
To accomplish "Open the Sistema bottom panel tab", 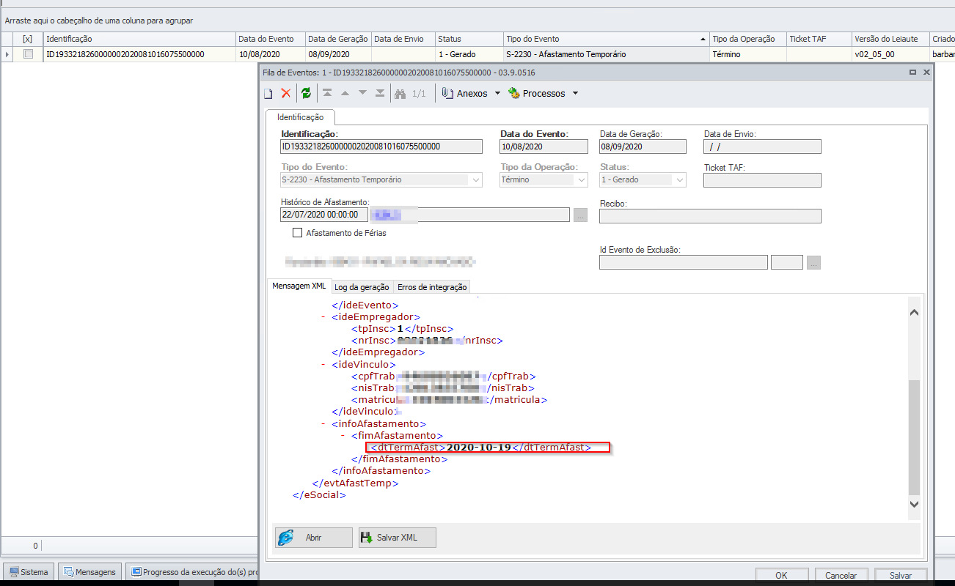I will pyautogui.click(x=29, y=572).
